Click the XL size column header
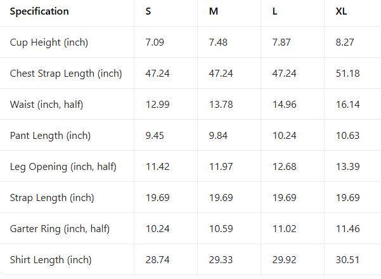The width and height of the screenshot is (381, 279). [x=342, y=11]
